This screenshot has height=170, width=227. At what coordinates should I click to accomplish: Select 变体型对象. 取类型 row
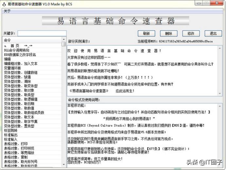(x=32, y=95)
